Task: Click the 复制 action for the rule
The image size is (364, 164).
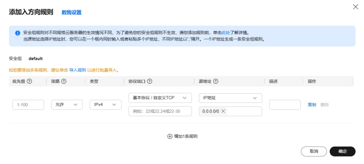Action: pyautogui.click(x=312, y=105)
